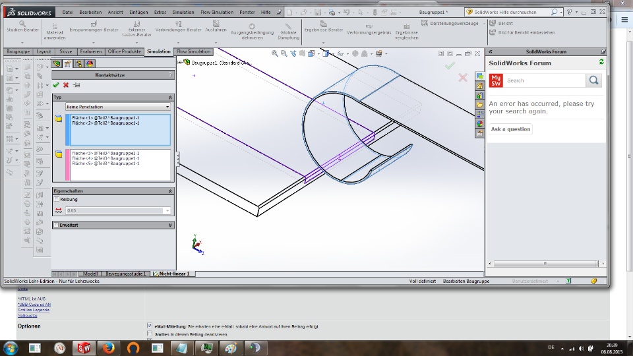Toggle Smilies deaktivieren checkbox in browser page
This screenshot has height=356, width=633.
click(150, 334)
